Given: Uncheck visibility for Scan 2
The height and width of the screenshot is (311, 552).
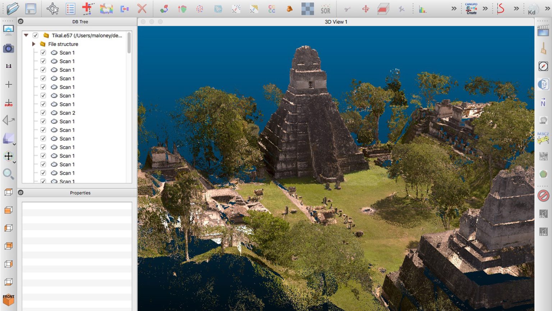Looking at the screenshot, I should click(43, 113).
